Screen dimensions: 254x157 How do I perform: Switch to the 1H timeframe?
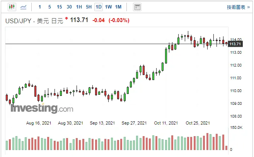79,7
